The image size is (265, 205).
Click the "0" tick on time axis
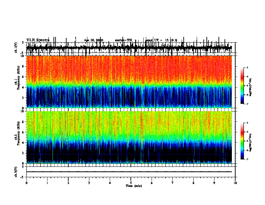26,183
